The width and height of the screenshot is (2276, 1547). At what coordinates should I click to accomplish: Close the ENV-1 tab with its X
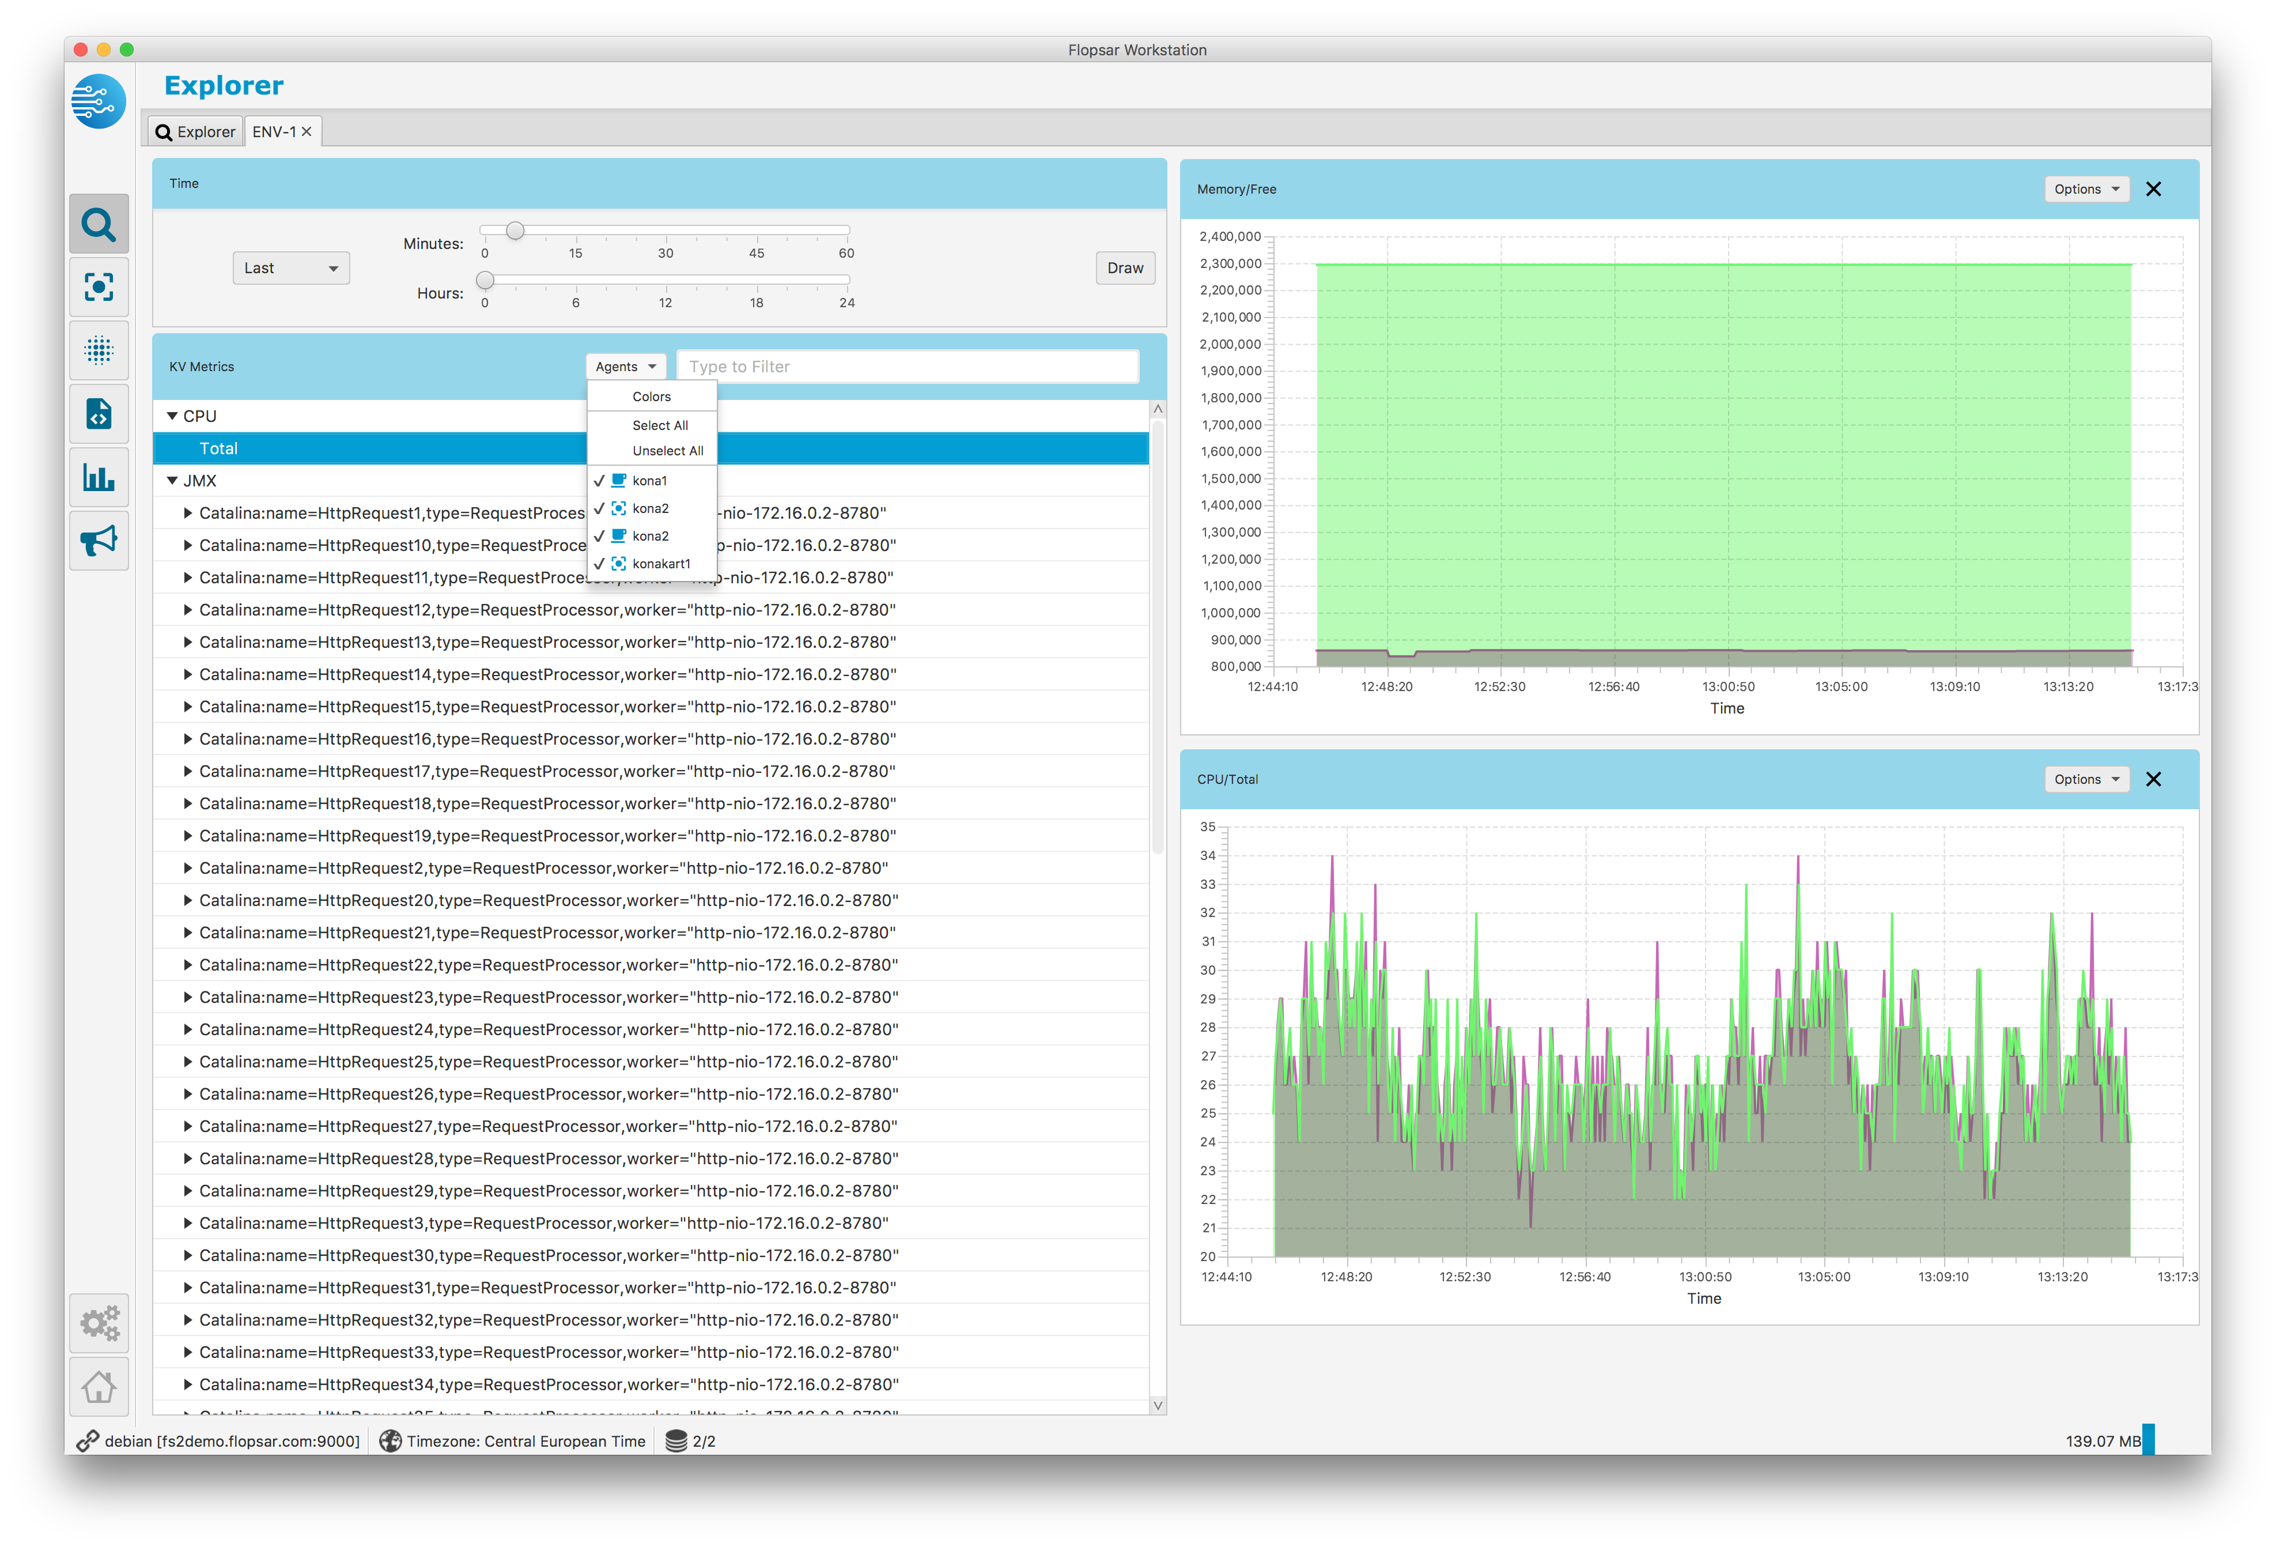coord(307,131)
